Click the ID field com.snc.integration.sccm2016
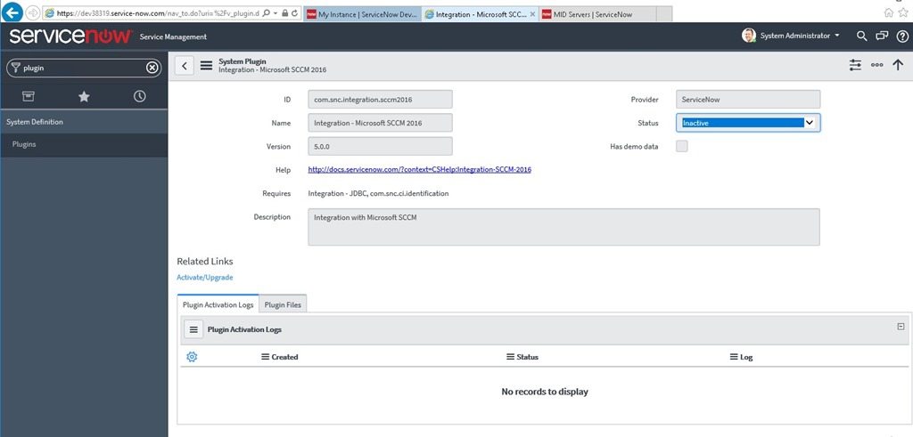Viewport: 913px width, 437px height. (380, 100)
